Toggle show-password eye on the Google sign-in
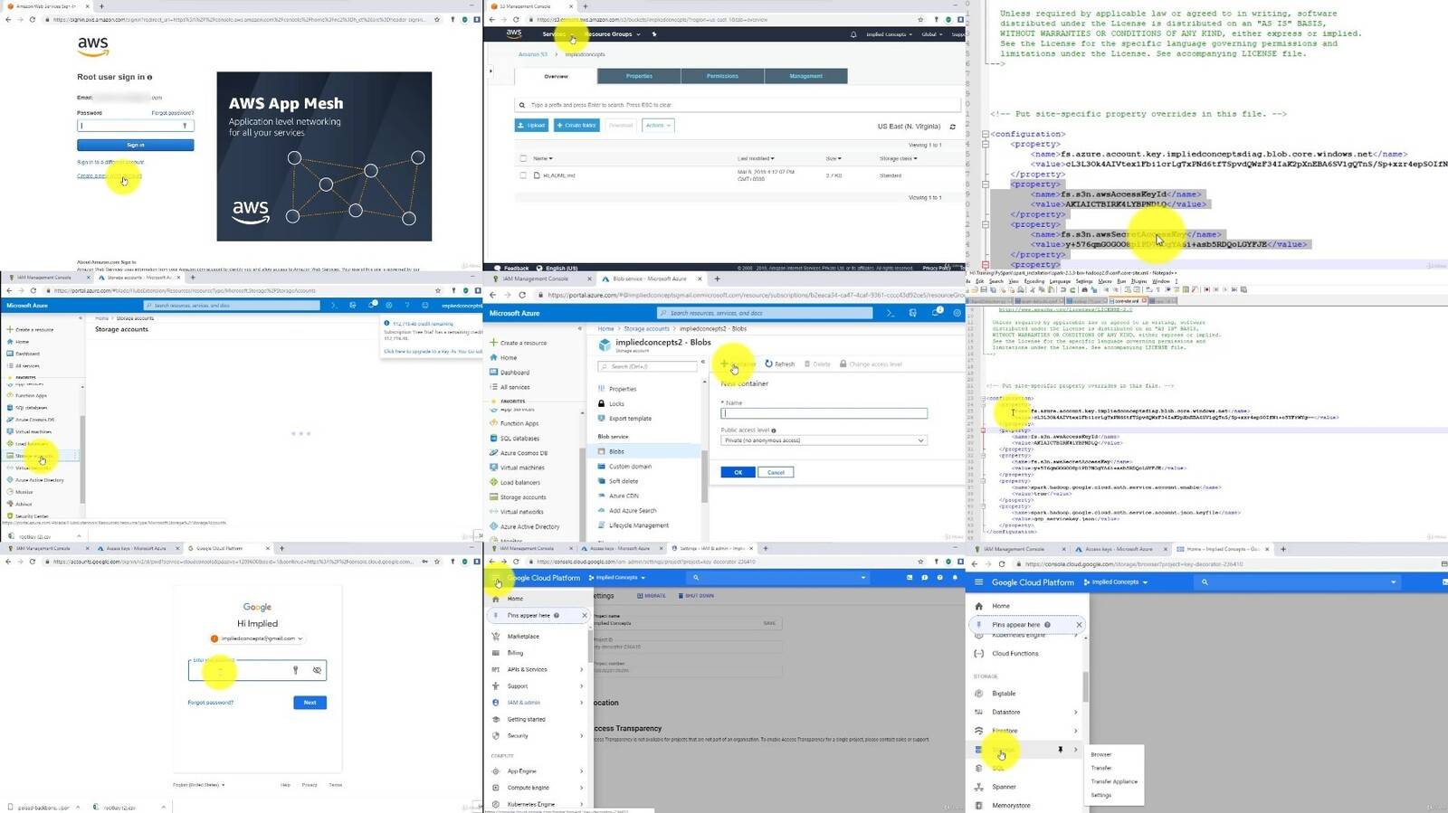Image resolution: width=1448 pixels, height=813 pixels. pyautogui.click(x=317, y=670)
